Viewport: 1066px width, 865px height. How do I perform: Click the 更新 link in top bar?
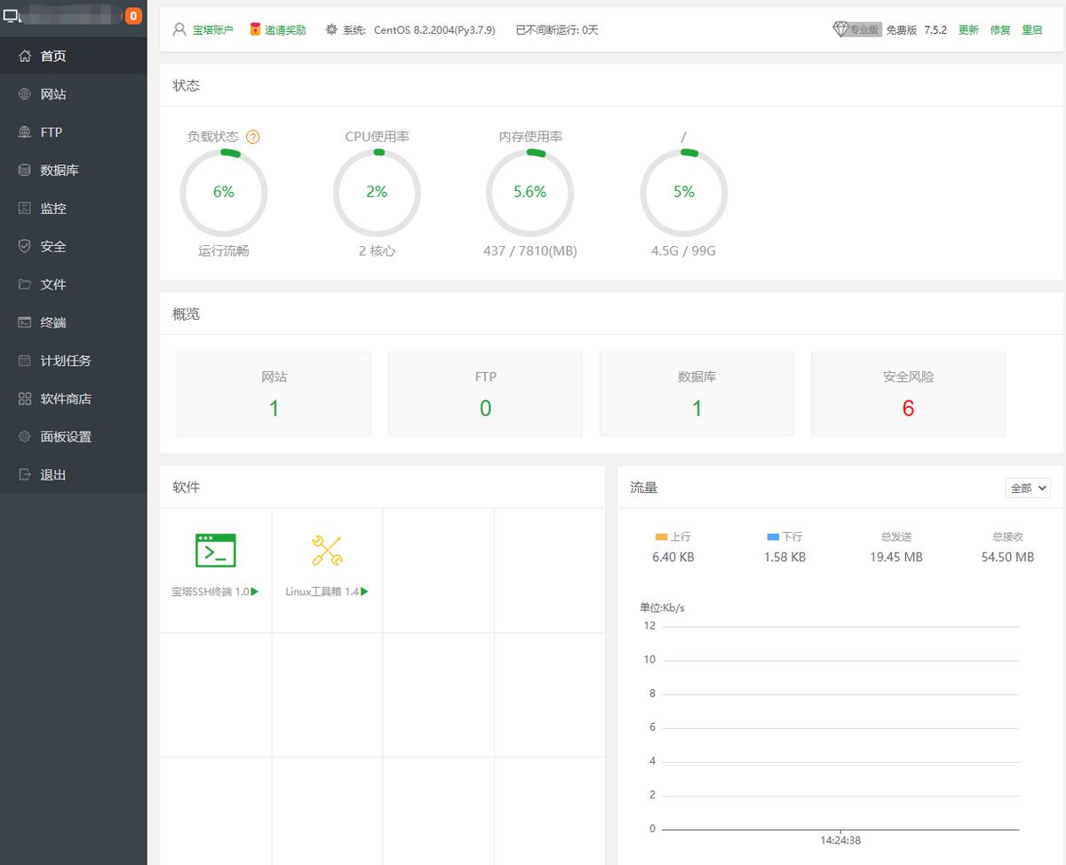pyautogui.click(x=968, y=29)
